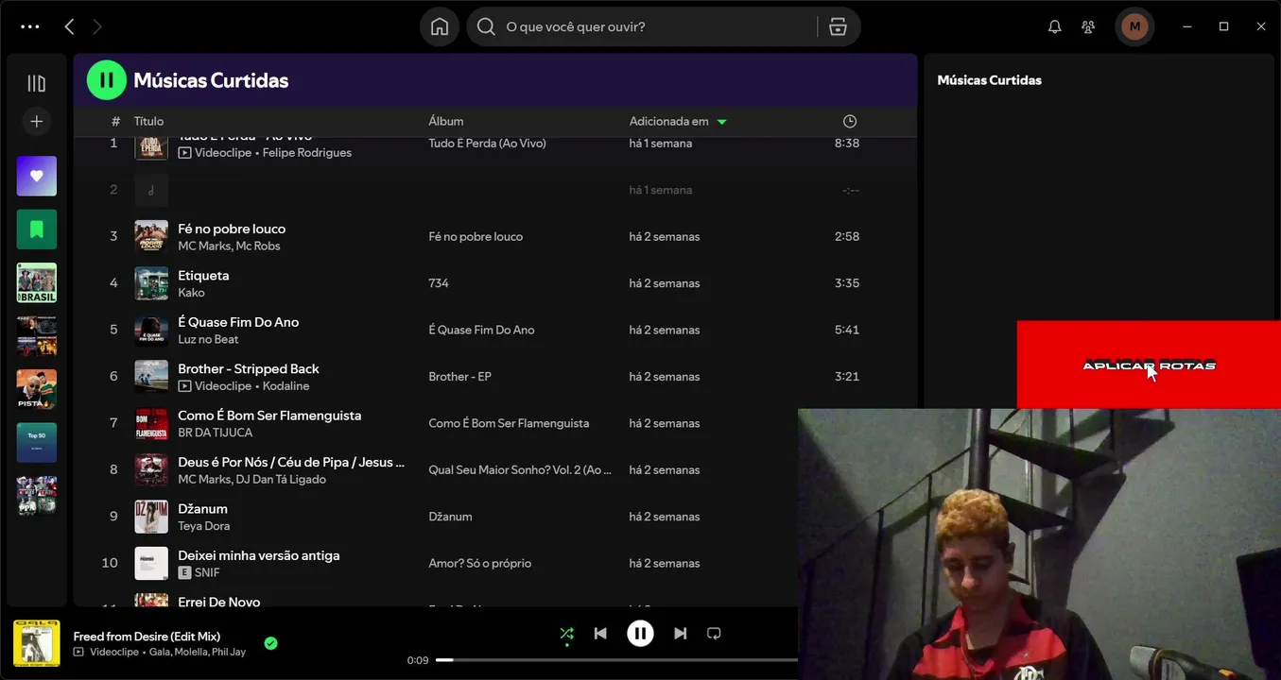Skip to previous track
This screenshot has height=680, width=1281.
pos(600,634)
